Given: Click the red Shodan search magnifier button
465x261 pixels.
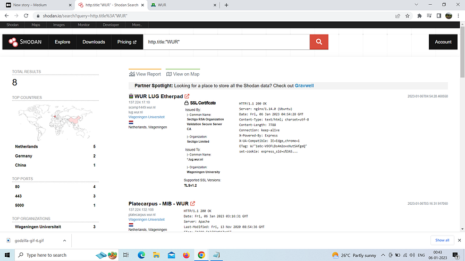Looking at the screenshot, I should click(x=319, y=42).
